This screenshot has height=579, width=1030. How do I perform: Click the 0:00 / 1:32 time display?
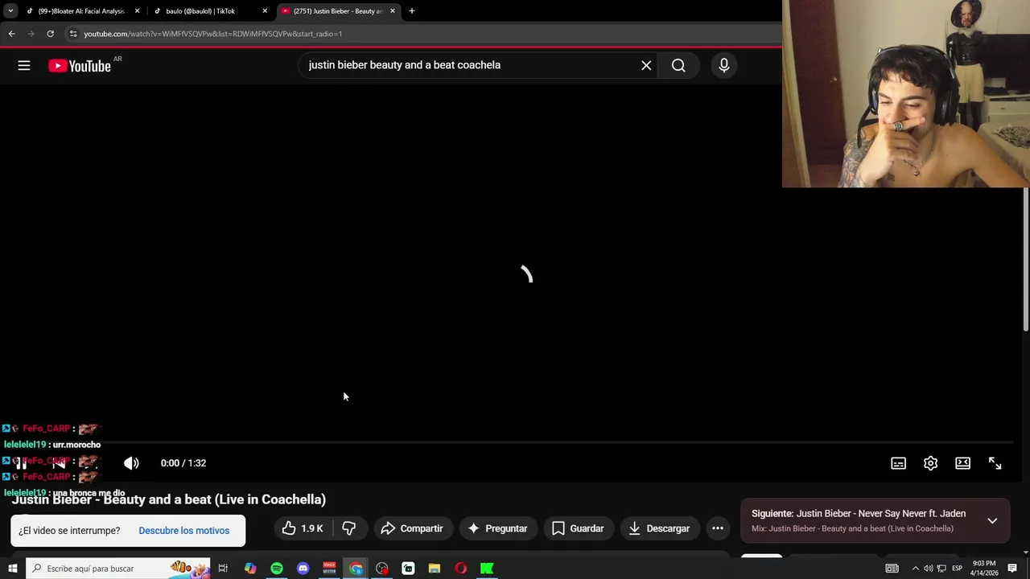[183, 463]
